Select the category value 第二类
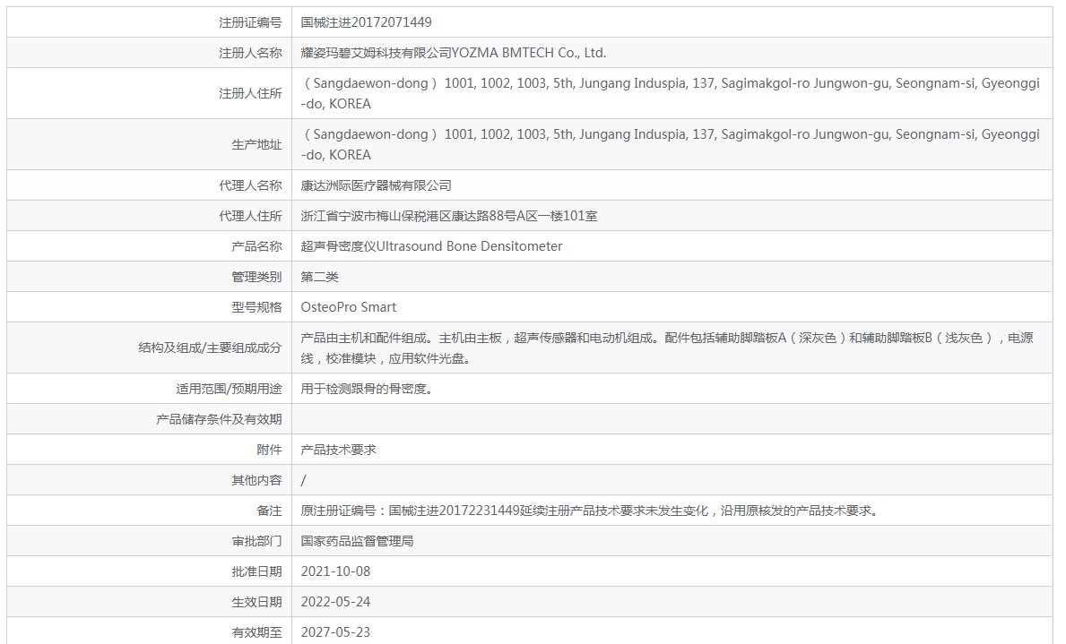This screenshot has width=1066, height=644. pos(319,277)
